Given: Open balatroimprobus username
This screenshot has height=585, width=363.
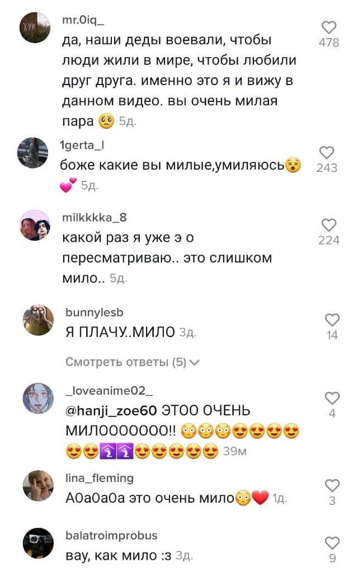Looking at the screenshot, I should click(111, 535).
